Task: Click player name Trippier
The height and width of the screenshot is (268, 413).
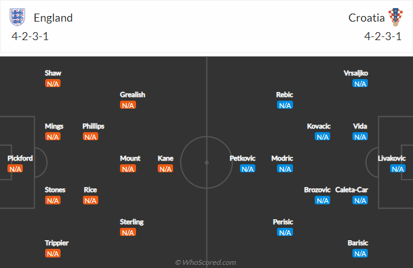Action: [x=57, y=243]
